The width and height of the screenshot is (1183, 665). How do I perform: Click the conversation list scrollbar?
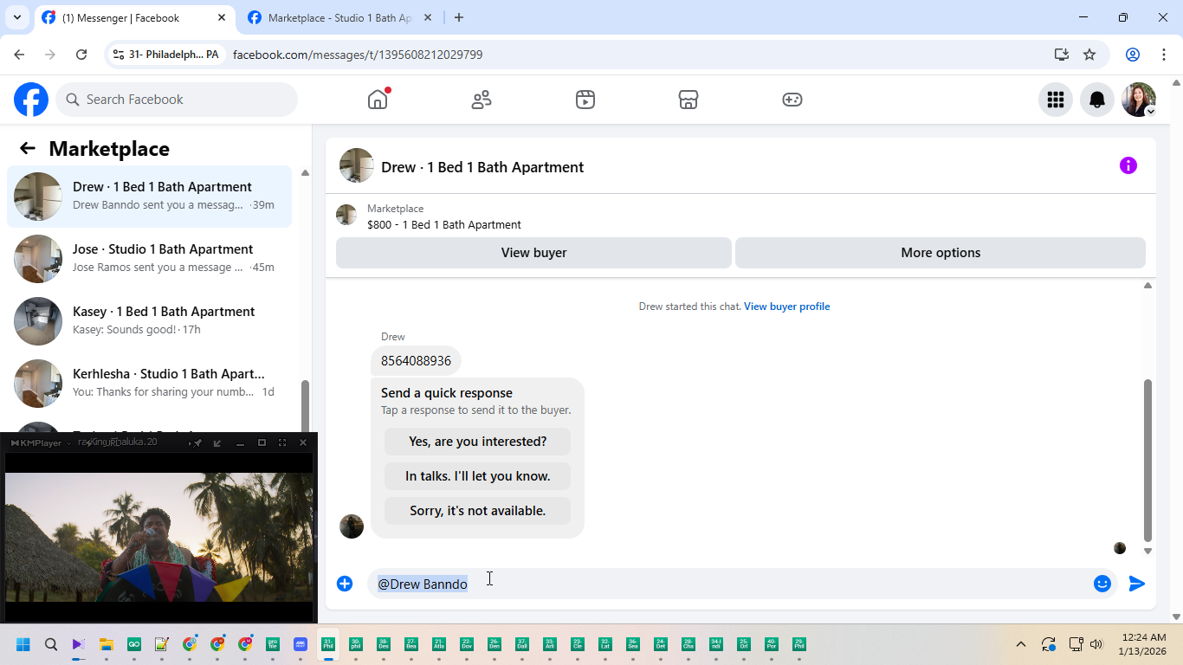coord(305,406)
